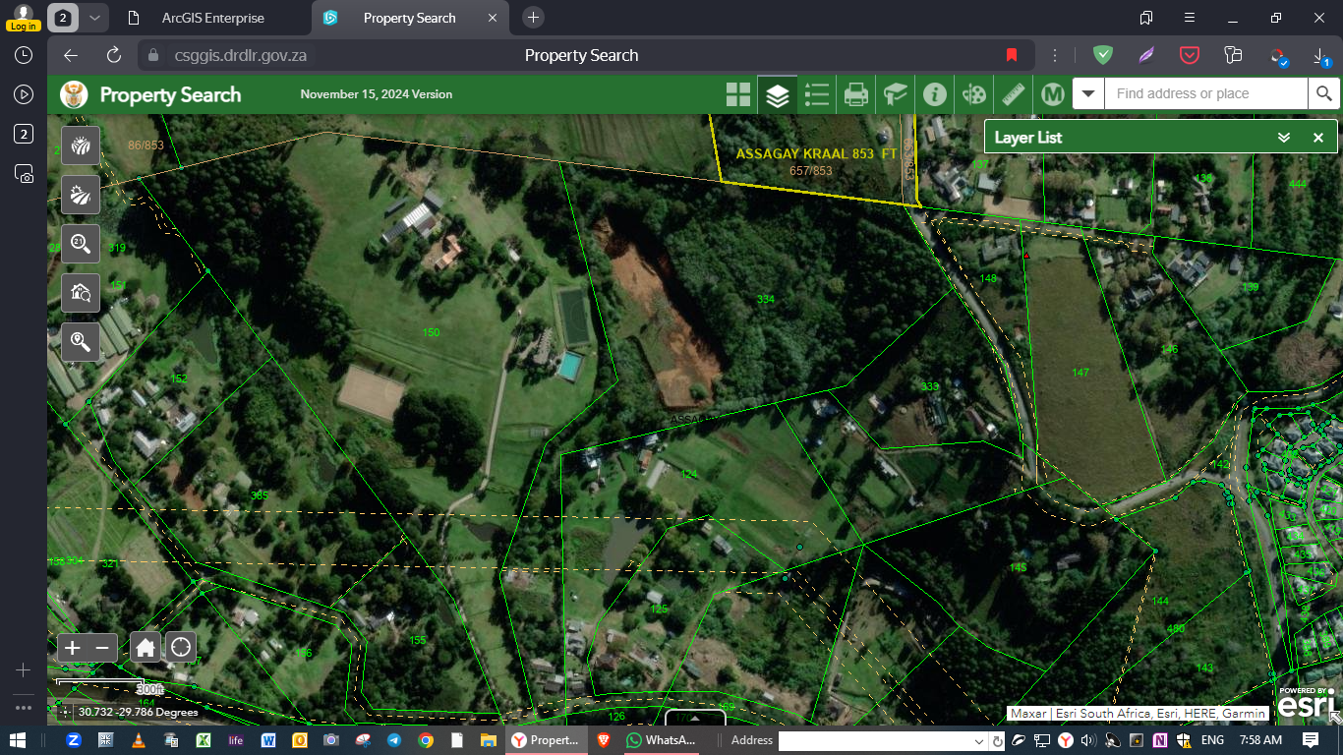Click the house search tool icon
Image resolution: width=1343 pixels, height=755 pixels.
pyautogui.click(x=81, y=292)
